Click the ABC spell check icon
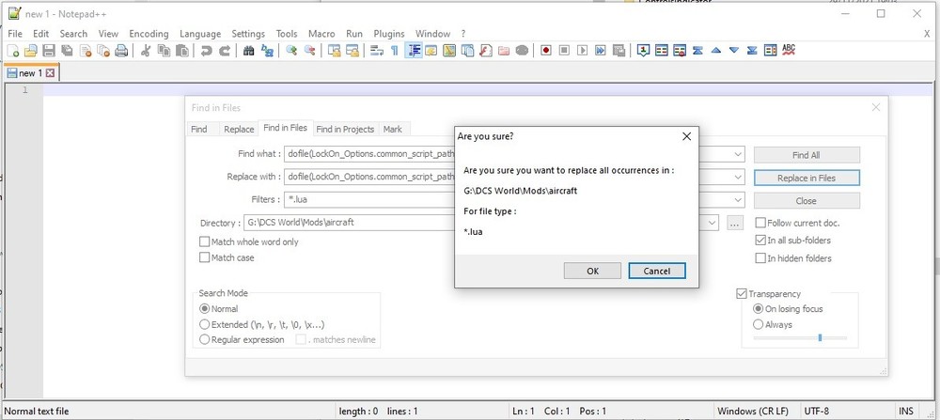Viewport: 940px width, 420px height. [789, 51]
